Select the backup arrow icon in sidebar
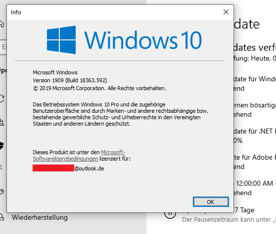Image resolution: width=276 pixels, height=234 pixels. [x=1, y=168]
